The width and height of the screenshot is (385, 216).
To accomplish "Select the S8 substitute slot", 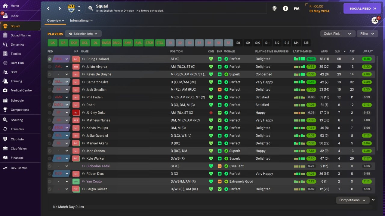I will (238, 43).
